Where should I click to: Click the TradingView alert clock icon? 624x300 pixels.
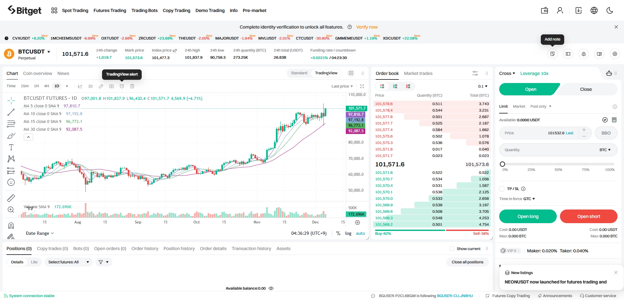tap(122, 86)
